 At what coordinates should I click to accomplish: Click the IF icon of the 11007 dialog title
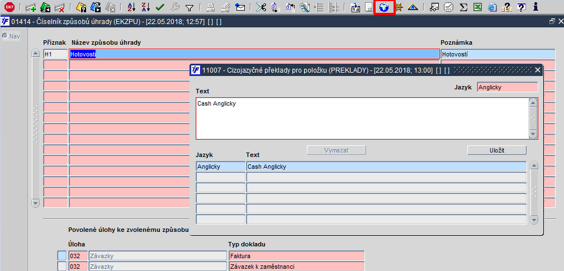tap(196, 70)
